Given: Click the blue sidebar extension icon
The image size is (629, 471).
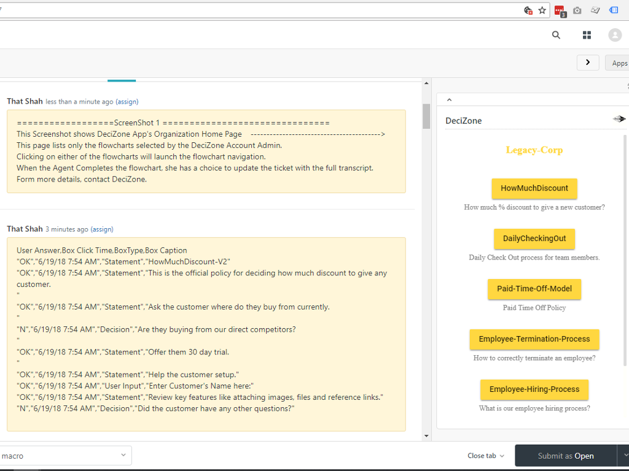Looking at the screenshot, I should point(614,10).
